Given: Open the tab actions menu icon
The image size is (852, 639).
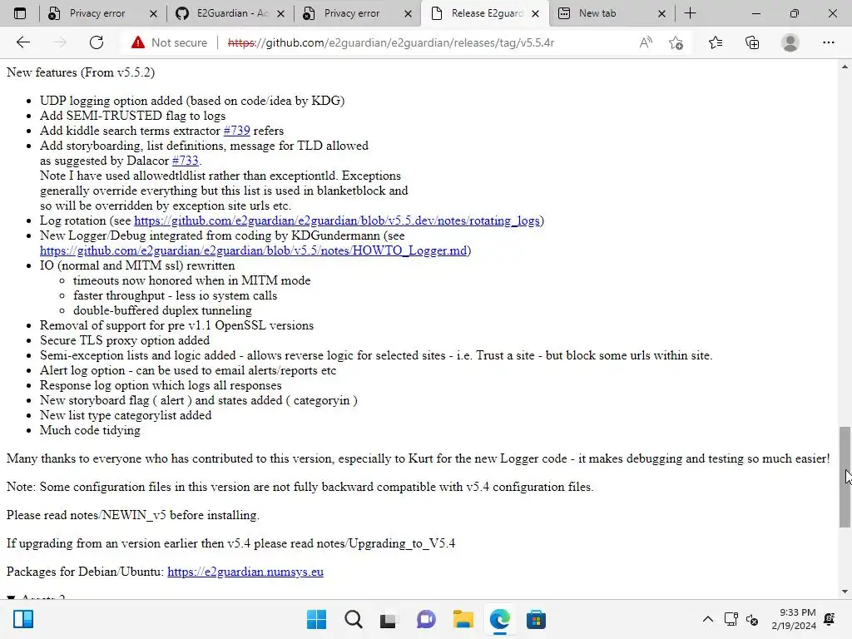Looking at the screenshot, I should pyautogui.click(x=20, y=13).
